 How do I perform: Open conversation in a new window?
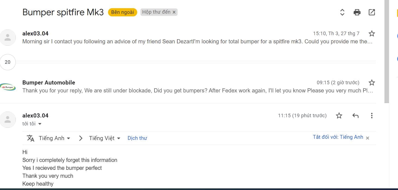pyautogui.click(x=372, y=12)
